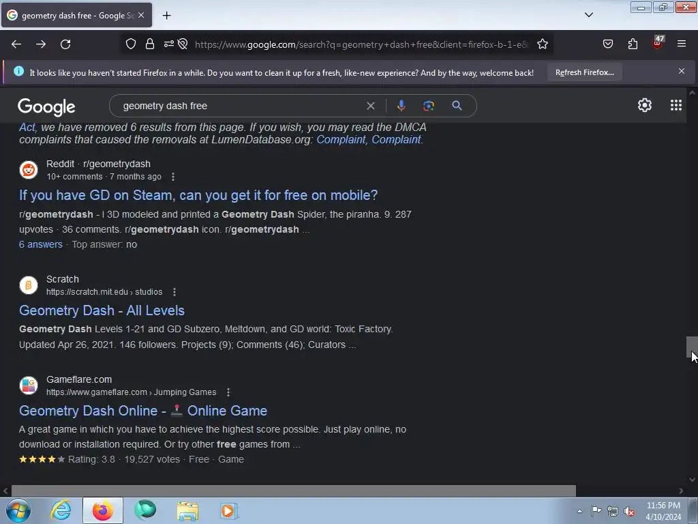Viewport: 698px width, 524px height.
Task: Open the Gameflare result's three-dot menu
Action: coord(228,392)
